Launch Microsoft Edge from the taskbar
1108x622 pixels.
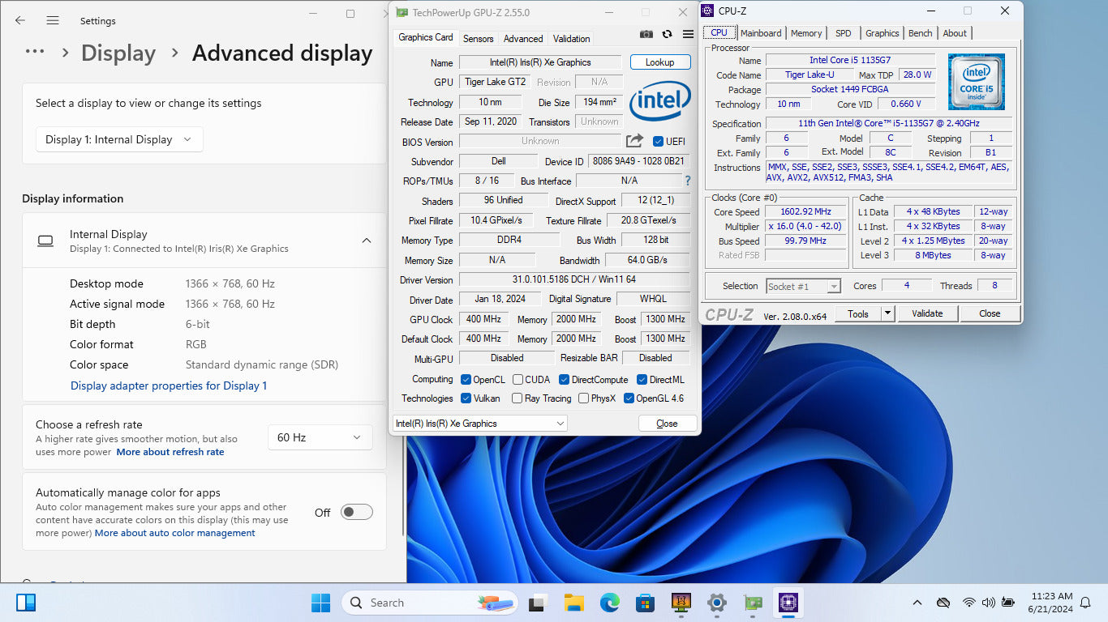click(610, 603)
